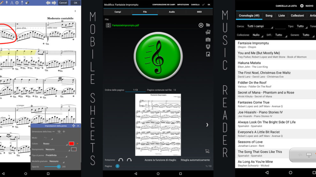The image size is (316, 177).
Task: Click the reorder handle beside FantaisieImpromptu.pdf
Action: coord(109,25)
